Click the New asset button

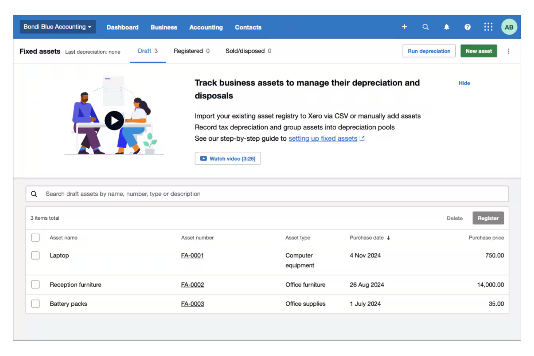(x=479, y=51)
